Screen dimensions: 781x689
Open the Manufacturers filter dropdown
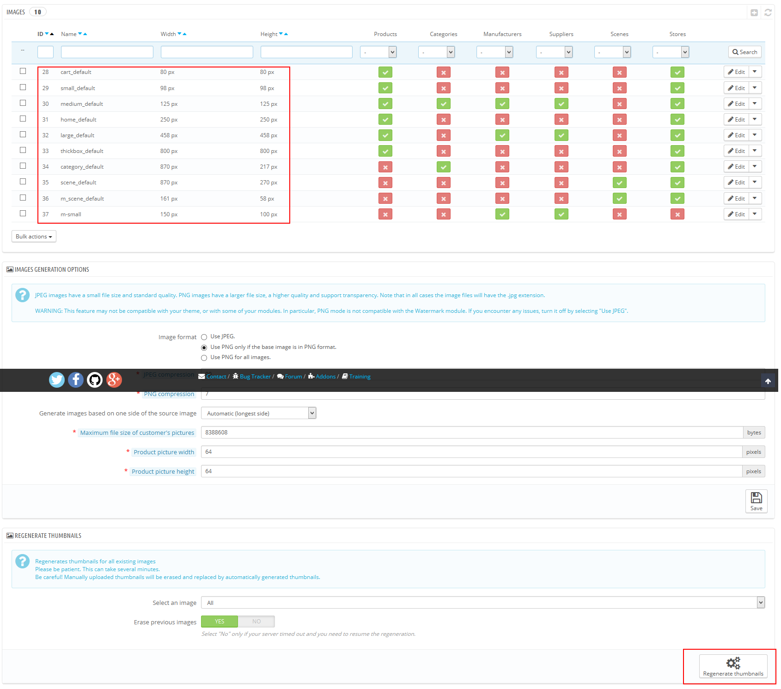[x=494, y=52]
